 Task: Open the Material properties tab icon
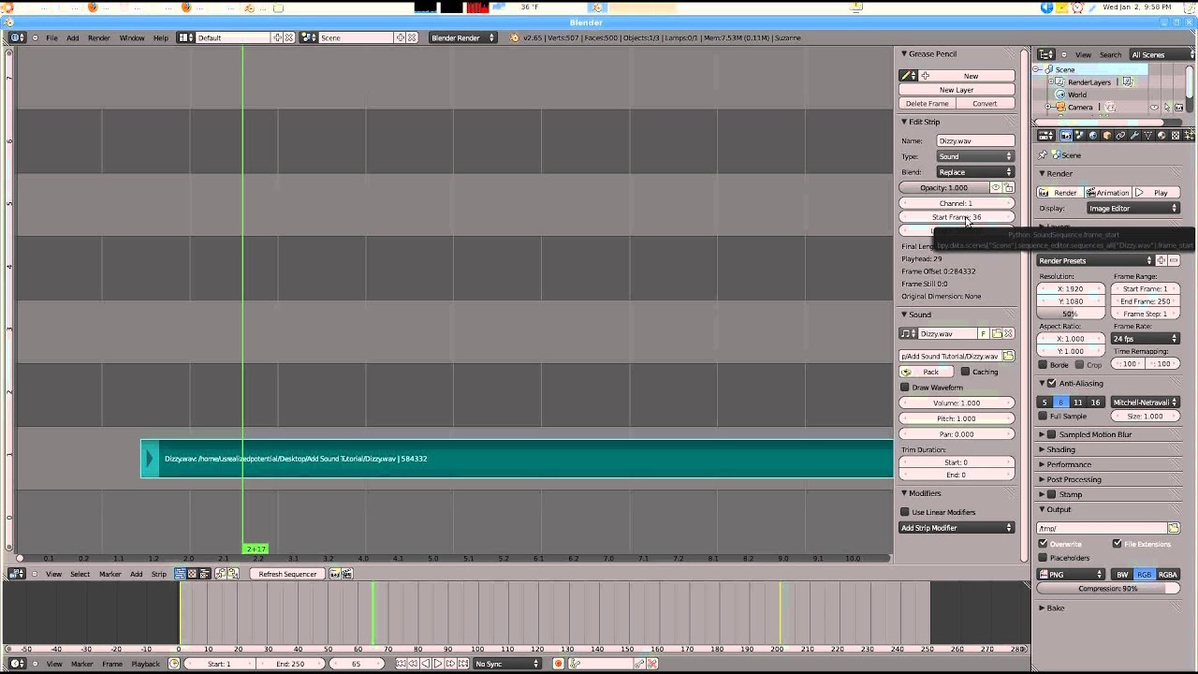coord(1161,135)
